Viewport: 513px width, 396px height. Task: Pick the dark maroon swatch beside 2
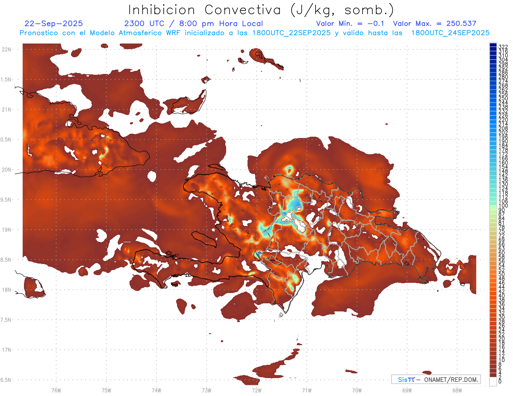click(x=493, y=375)
